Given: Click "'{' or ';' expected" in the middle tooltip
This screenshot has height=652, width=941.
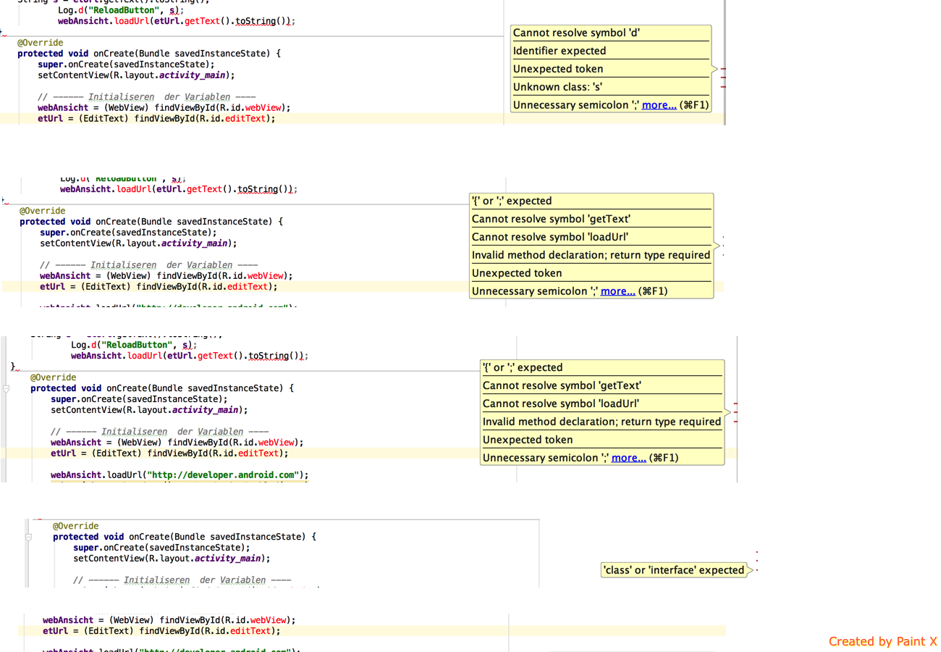Looking at the screenshot, I should tap(511, 201).
